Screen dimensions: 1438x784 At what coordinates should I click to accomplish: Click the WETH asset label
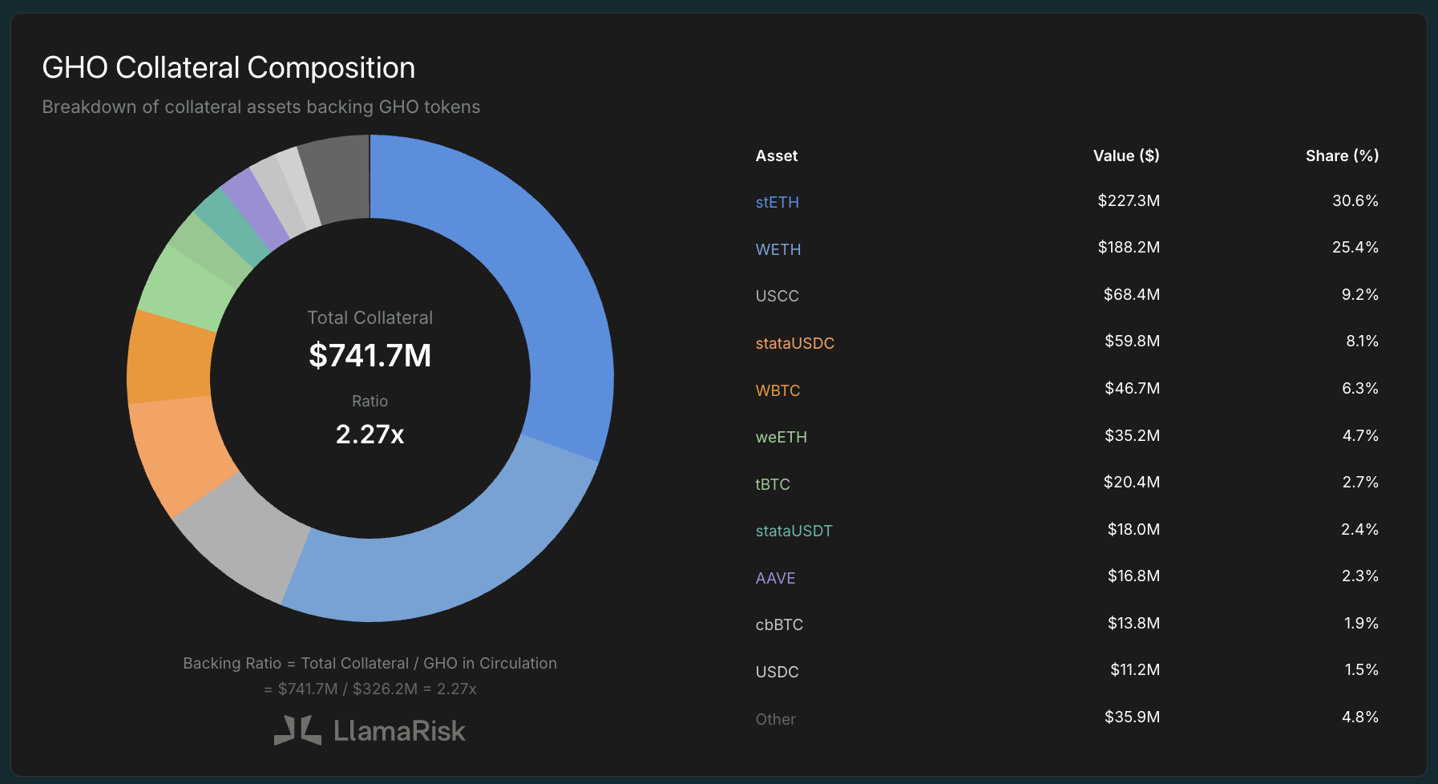(x=778, y=249)
